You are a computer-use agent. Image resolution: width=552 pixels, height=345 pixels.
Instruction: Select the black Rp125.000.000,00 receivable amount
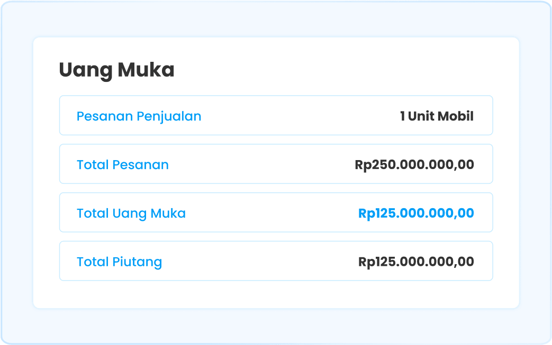click(416, 262)
